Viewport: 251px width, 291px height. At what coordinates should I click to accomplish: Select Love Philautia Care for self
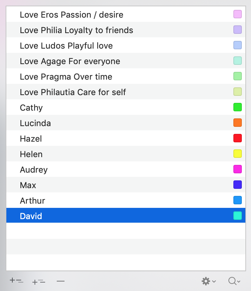point(126,92)
